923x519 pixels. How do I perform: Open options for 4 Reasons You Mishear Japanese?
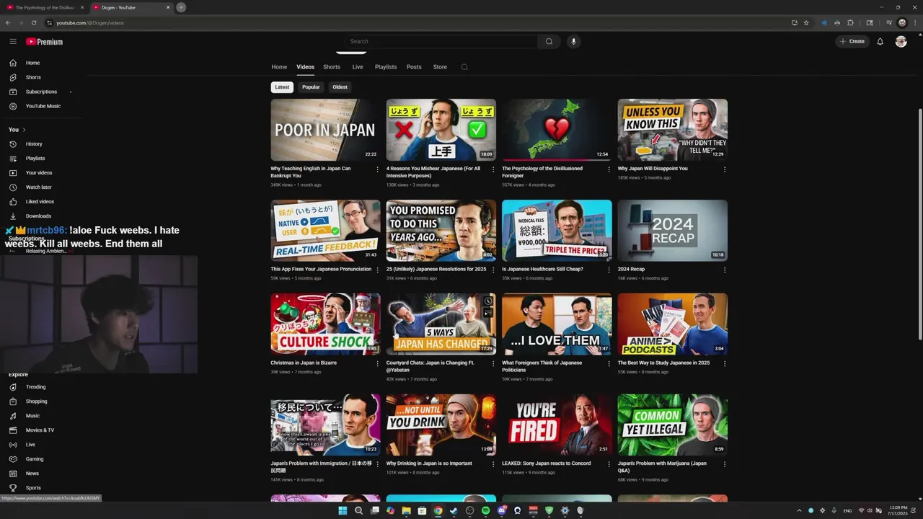point(493,169)
